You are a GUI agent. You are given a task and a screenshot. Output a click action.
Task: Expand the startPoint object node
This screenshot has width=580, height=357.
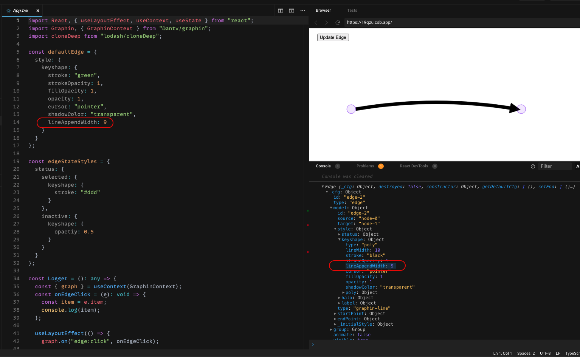click(x=335, y=314)
